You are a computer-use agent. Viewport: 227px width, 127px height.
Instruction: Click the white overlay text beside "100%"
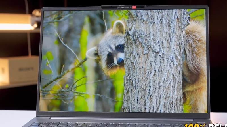coord(217,125)
